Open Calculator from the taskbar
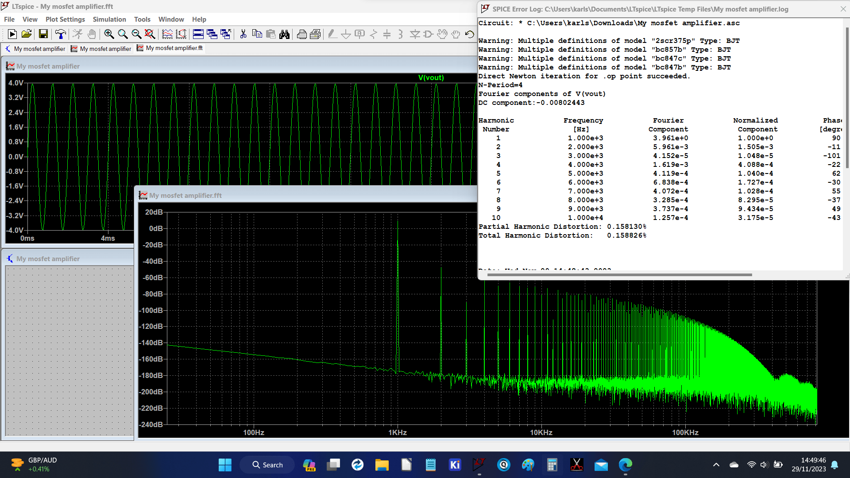Viewport: 850px width, 478px height. (552, 465)
